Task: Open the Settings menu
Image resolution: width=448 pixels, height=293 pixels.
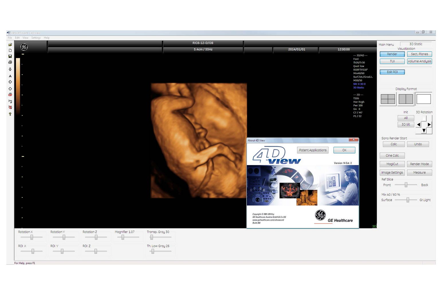Action: coord(36,38)
